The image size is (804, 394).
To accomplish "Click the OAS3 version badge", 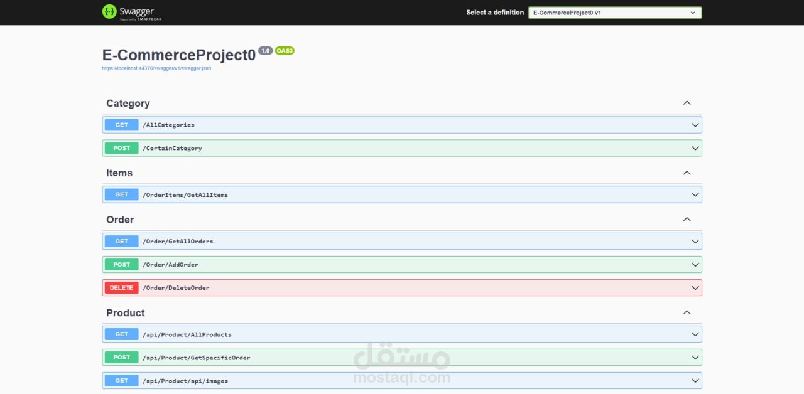I will coord(285,51).
